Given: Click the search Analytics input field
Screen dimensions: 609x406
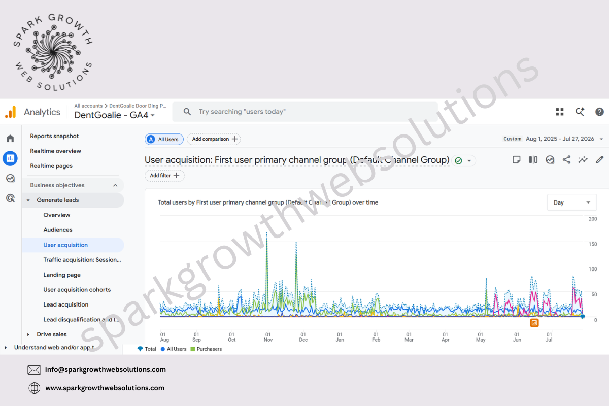Looking at the screenshot, I should (305, 112).
